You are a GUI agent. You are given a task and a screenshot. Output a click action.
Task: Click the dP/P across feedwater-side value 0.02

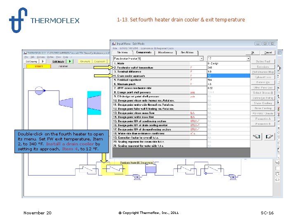click(229, 88)
